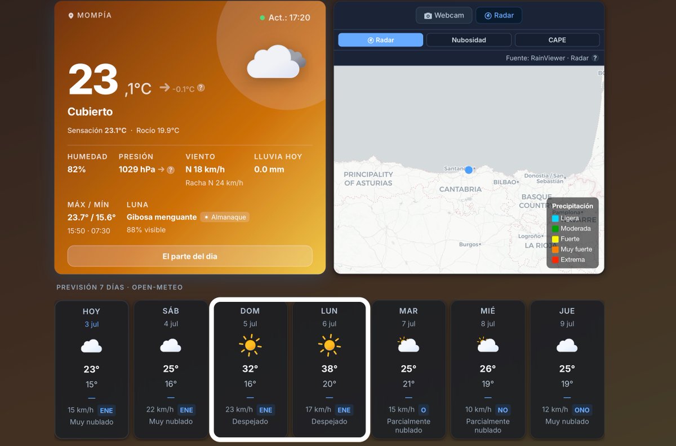
Task: Click the cloud icon for JUE forecast
Action: tap(567, 346)
